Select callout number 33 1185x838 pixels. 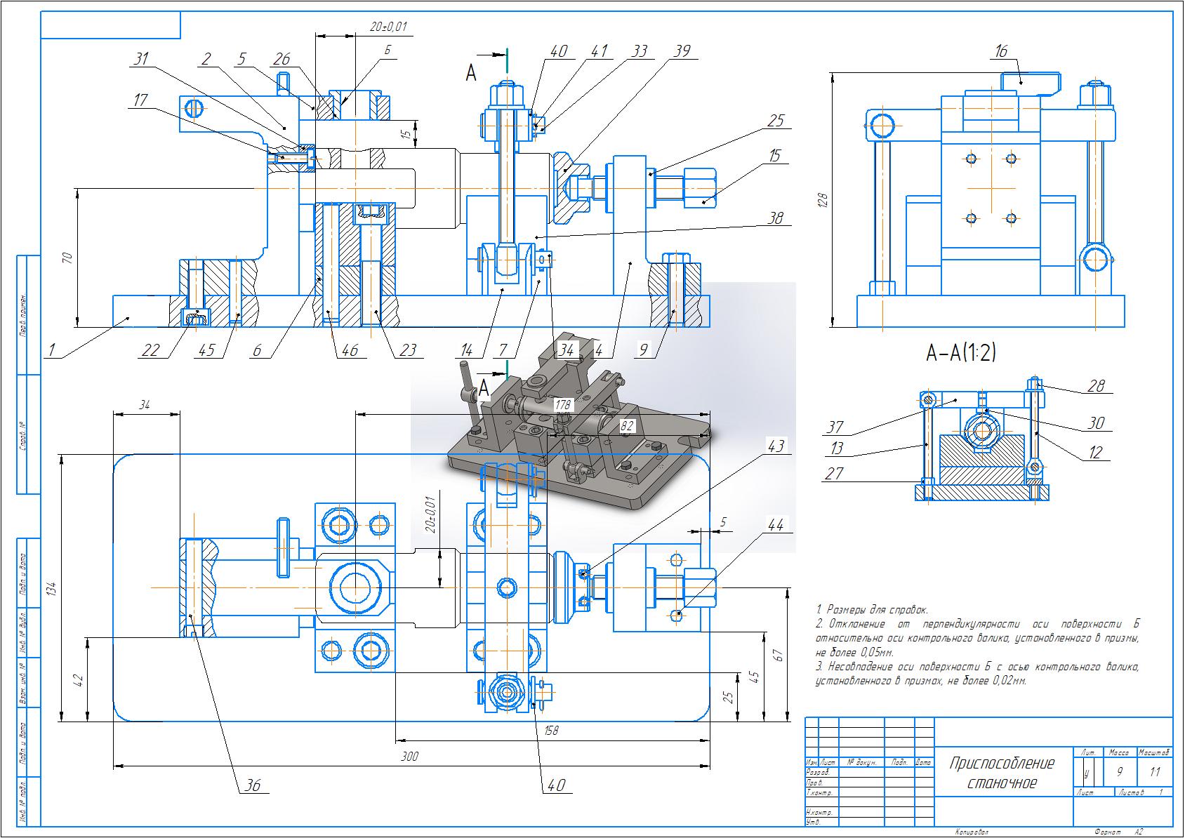(639, 51)
